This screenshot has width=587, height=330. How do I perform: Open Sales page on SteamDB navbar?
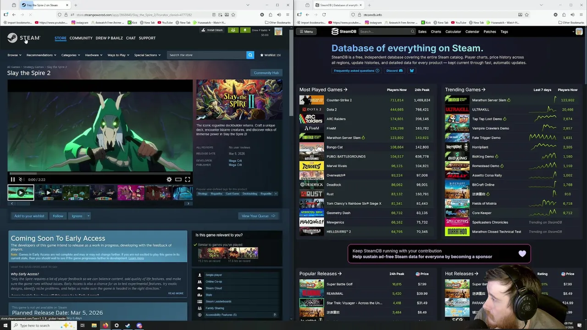[422, 32]
